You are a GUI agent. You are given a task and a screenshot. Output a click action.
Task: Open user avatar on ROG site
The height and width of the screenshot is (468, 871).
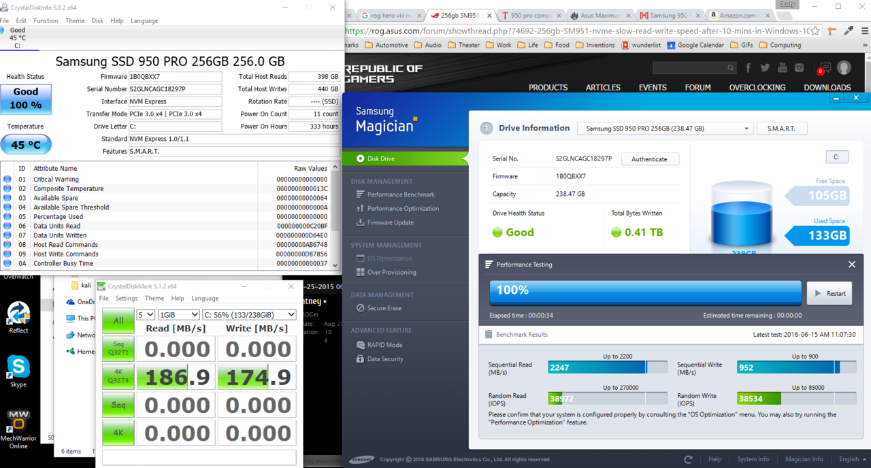point(844,68)
